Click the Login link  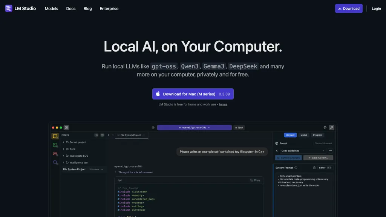coord(376,9)
